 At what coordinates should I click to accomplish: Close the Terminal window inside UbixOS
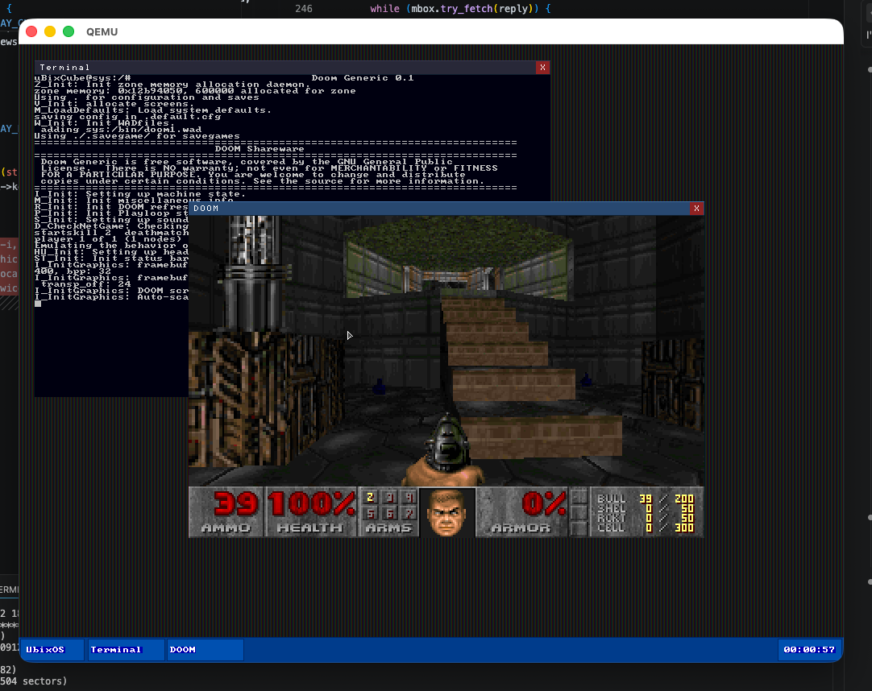(x=542, y=68)
